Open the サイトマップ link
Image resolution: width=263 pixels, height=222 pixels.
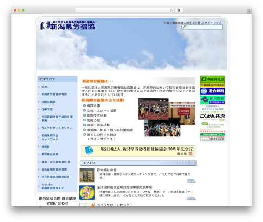point(213,23)
